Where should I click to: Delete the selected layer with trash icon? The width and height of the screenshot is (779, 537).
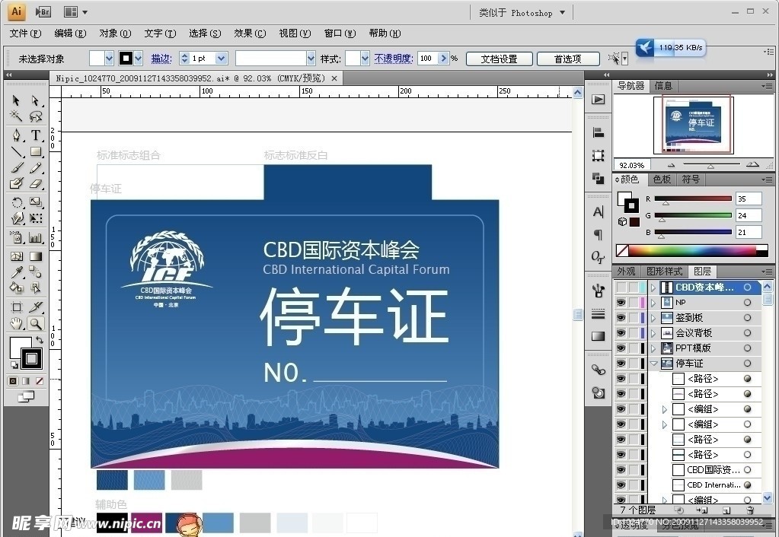[750, 510]
